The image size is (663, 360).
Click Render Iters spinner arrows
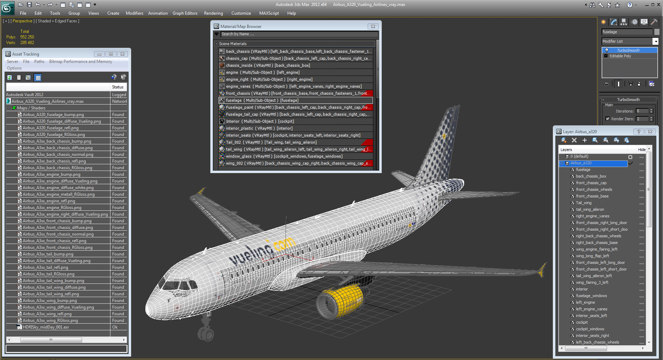click(x=651, y=119)
